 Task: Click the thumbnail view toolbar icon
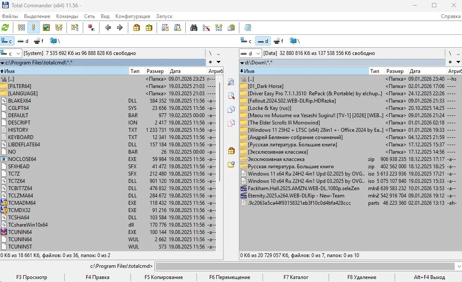coord(46,27)
